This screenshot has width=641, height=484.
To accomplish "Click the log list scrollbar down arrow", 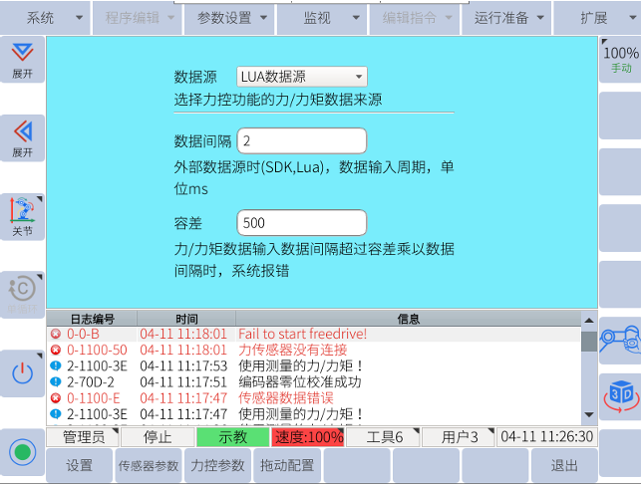I will click(588, 413).
